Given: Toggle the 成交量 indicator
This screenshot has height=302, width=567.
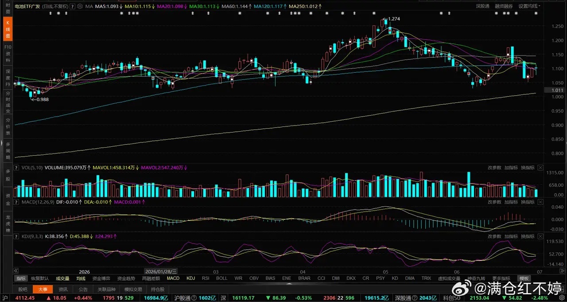Looking at the screenshot, I should pyautogui.click(x=62, y=278).
